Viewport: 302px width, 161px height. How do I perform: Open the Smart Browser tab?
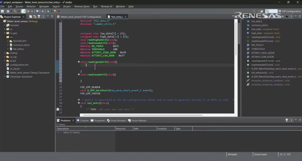(x=116, y=121)
